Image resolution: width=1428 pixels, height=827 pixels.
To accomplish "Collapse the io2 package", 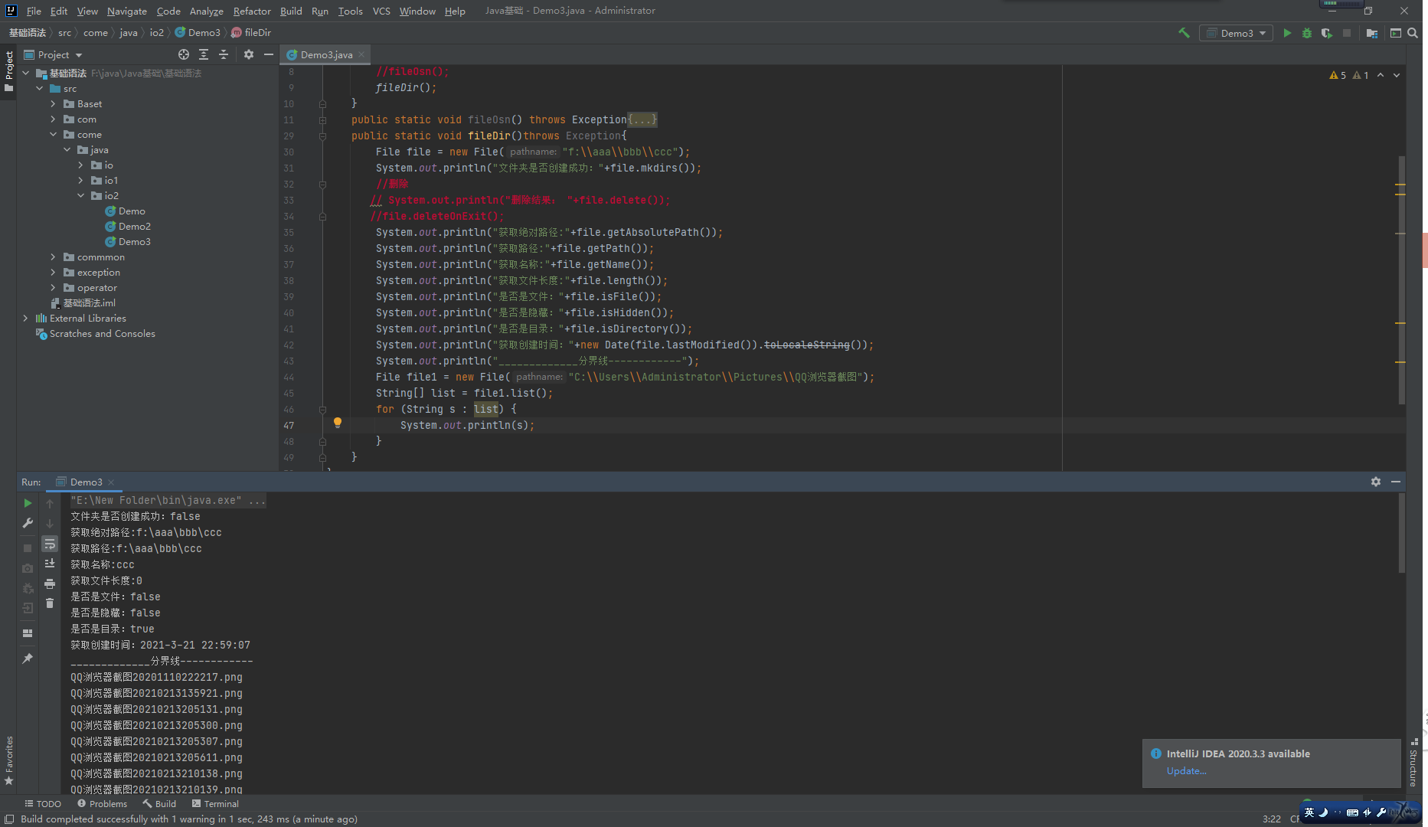I will [x=81, y=196].
